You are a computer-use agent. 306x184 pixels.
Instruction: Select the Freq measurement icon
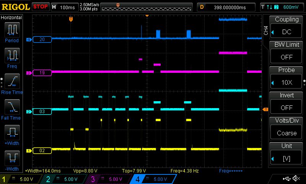12,56
